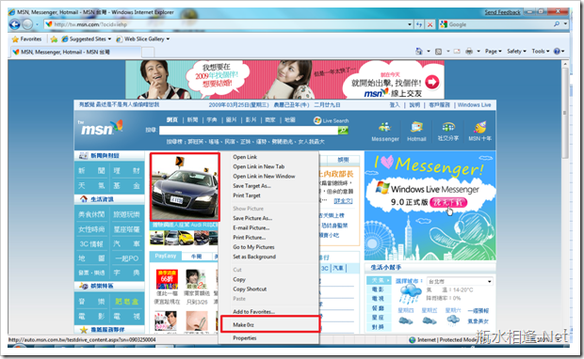Viewport: 584px width, 359px height.
Task: Click the Audi car photo thumbnail
Action: pyautogui.click(x=186, y=187)
